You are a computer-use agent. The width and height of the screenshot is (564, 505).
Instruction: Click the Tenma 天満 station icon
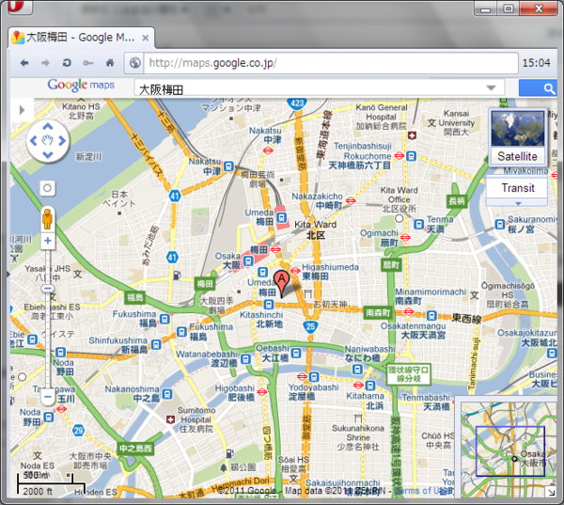point(418,224)
